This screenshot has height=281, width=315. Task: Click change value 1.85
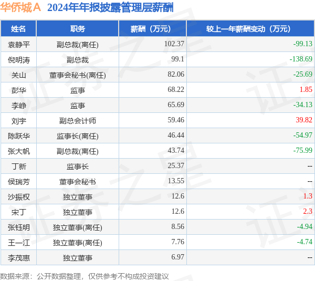click(x=306, y=89)
